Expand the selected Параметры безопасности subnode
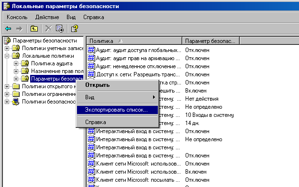299x187 pixels. 16,79
